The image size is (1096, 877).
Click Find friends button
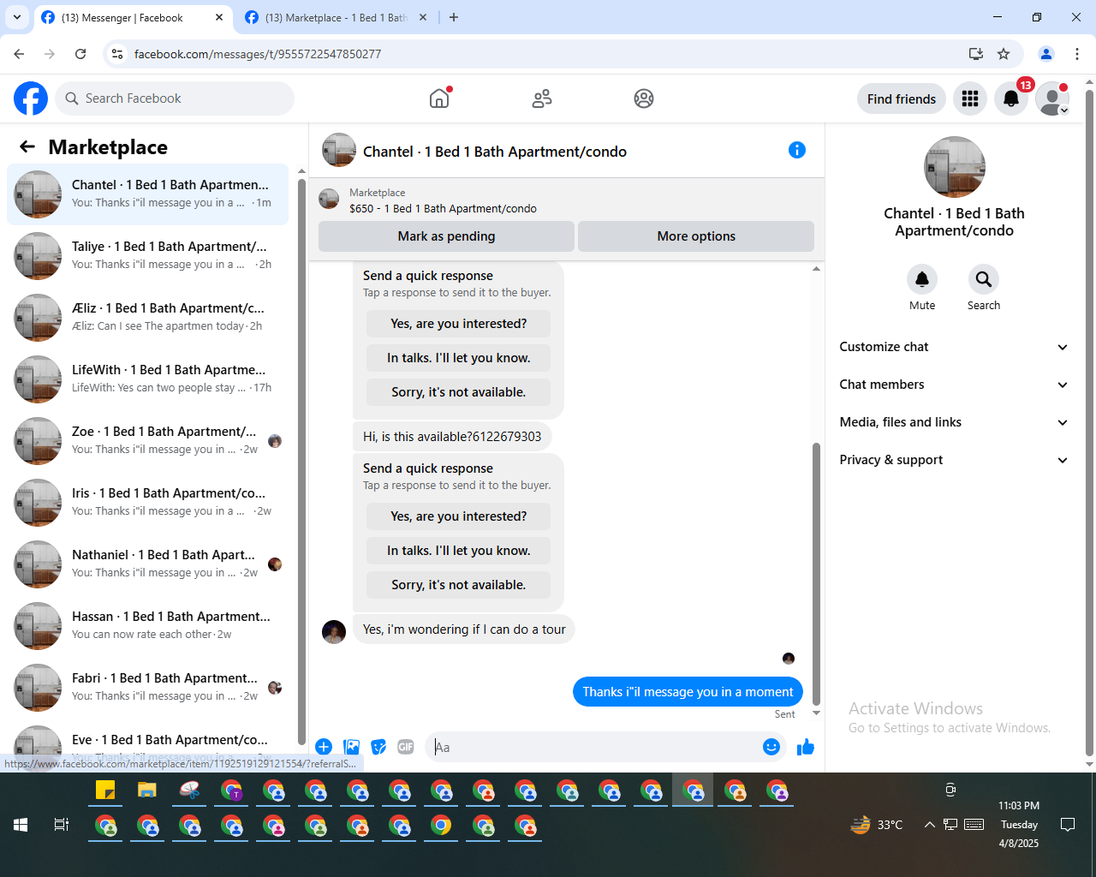[x=902, y=98]
